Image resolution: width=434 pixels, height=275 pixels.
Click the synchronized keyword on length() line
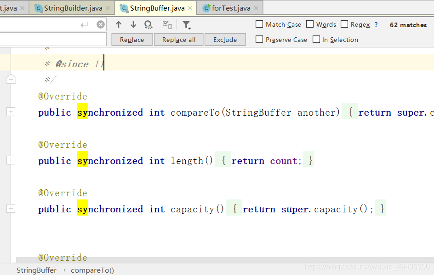110,161
